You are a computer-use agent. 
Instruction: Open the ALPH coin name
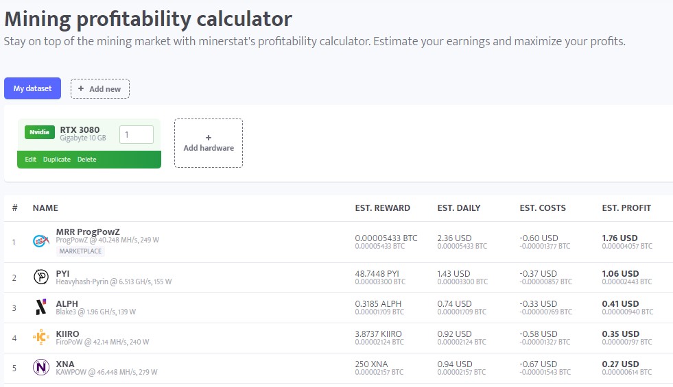click(67, 303)
